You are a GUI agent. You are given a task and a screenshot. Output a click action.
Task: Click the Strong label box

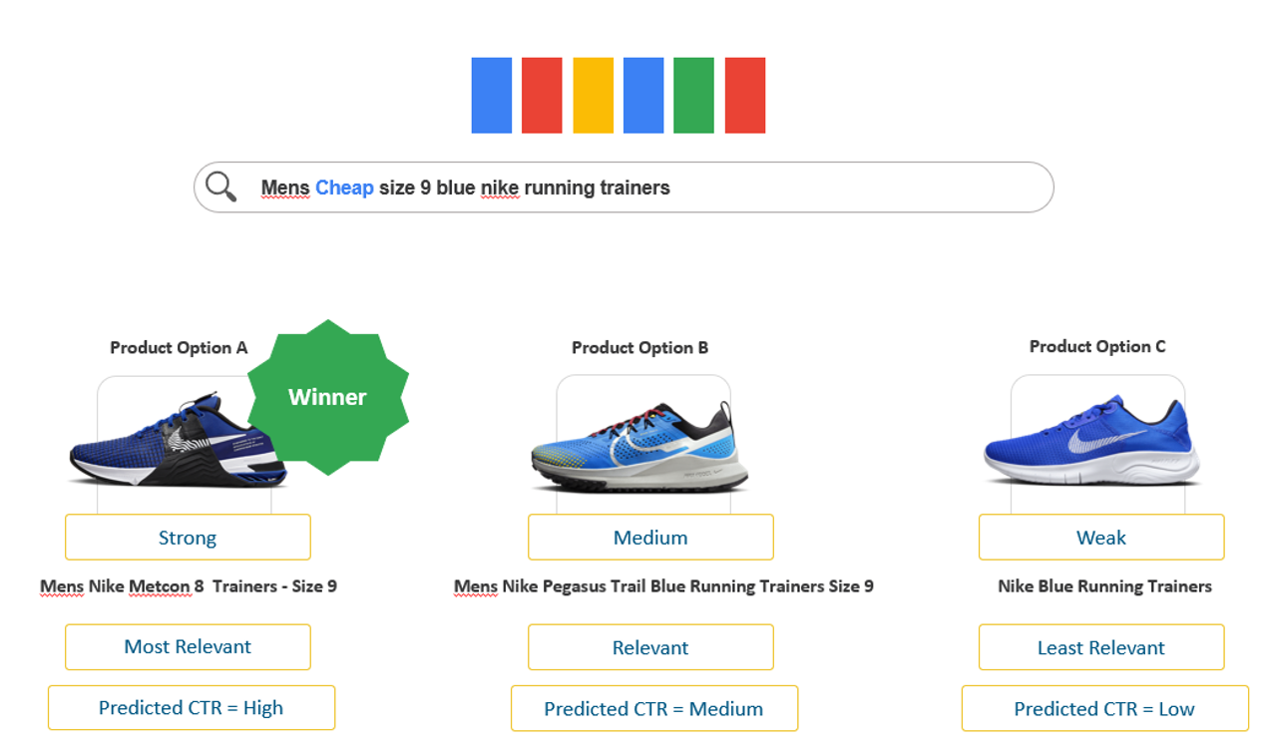tap(188, 538)
